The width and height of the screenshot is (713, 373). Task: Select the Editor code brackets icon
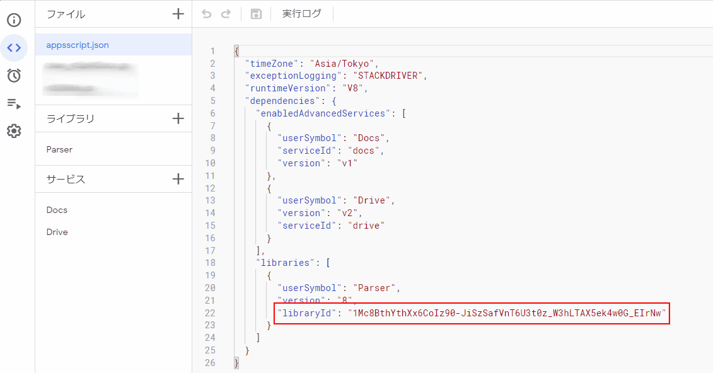[x=14, y=47]
